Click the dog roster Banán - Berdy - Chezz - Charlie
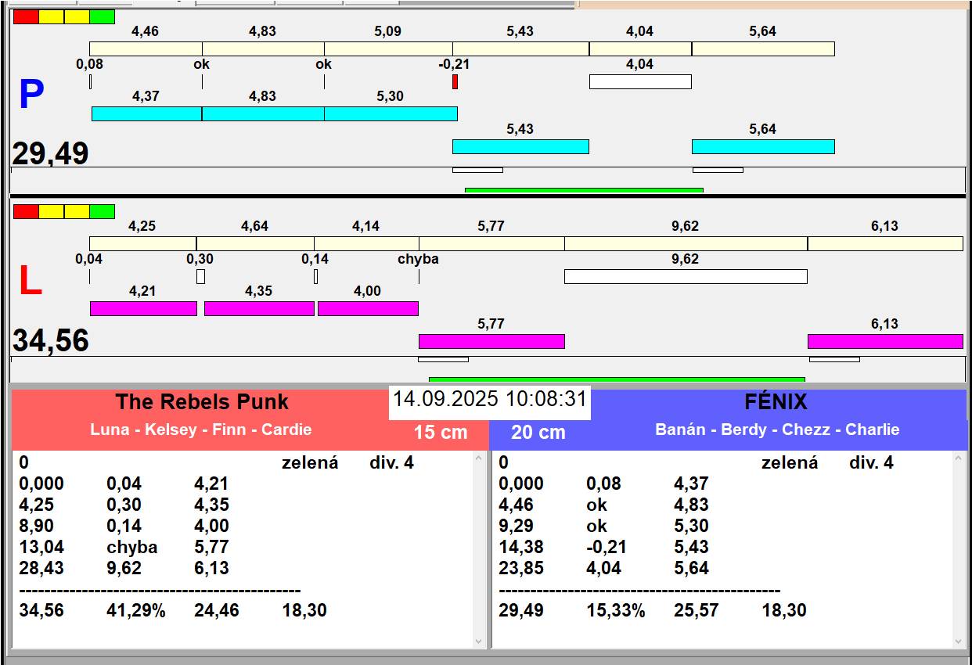The height and width of the screenshot is (665, 972). click(x=777, y=430)
